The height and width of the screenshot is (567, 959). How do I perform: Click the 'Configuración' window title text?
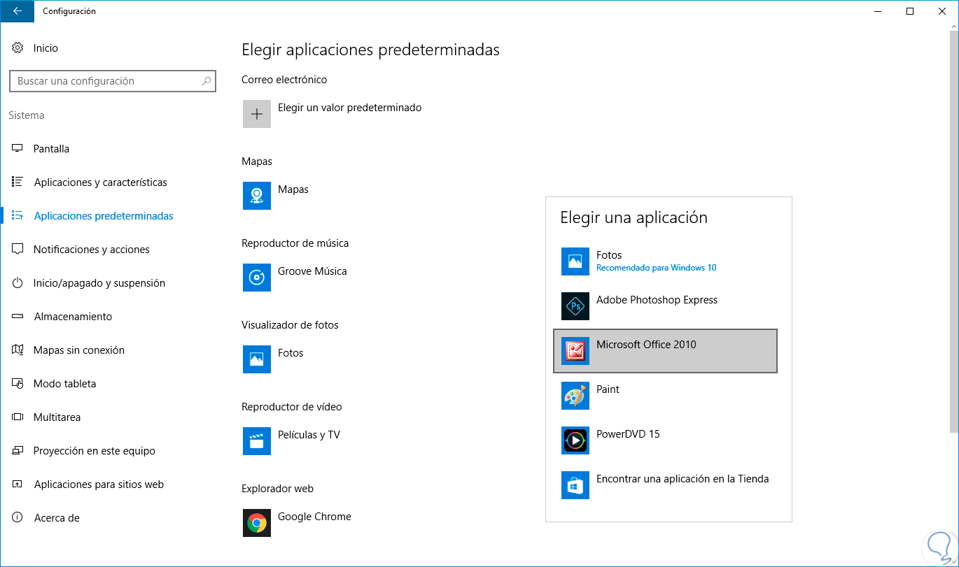click(x=69, y=11)
